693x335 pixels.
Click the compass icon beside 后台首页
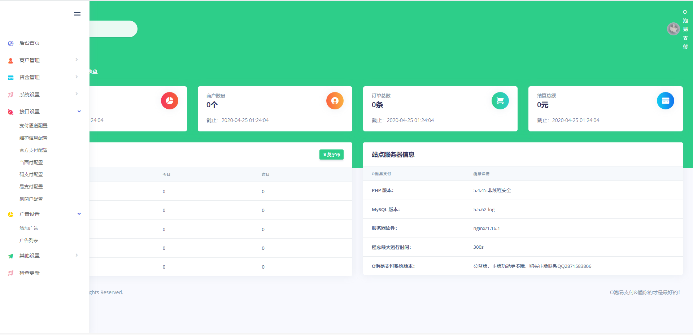tap(11, 43)
